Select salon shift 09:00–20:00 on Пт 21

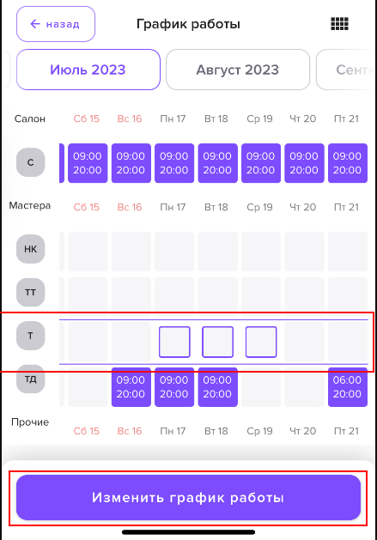tap(348, 163)
